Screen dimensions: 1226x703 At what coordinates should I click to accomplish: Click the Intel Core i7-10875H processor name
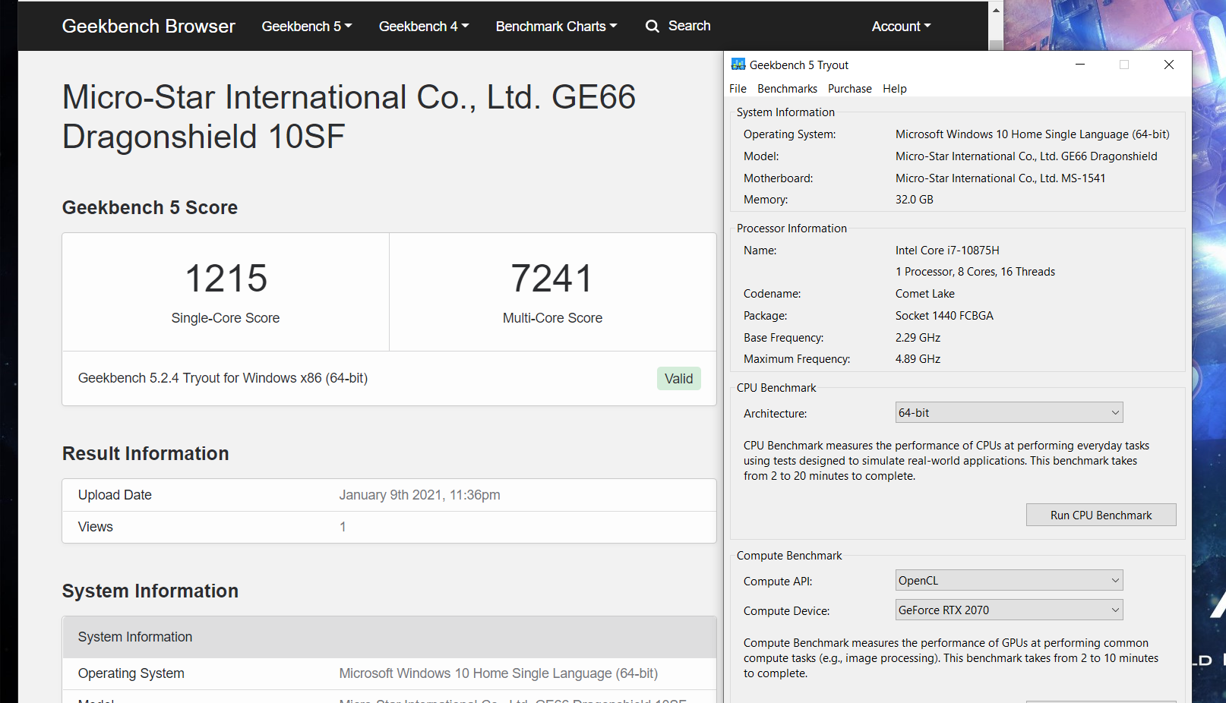(947, 251)
